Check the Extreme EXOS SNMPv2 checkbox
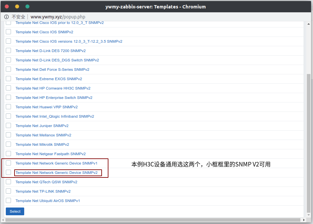 [x=8, y=79]
